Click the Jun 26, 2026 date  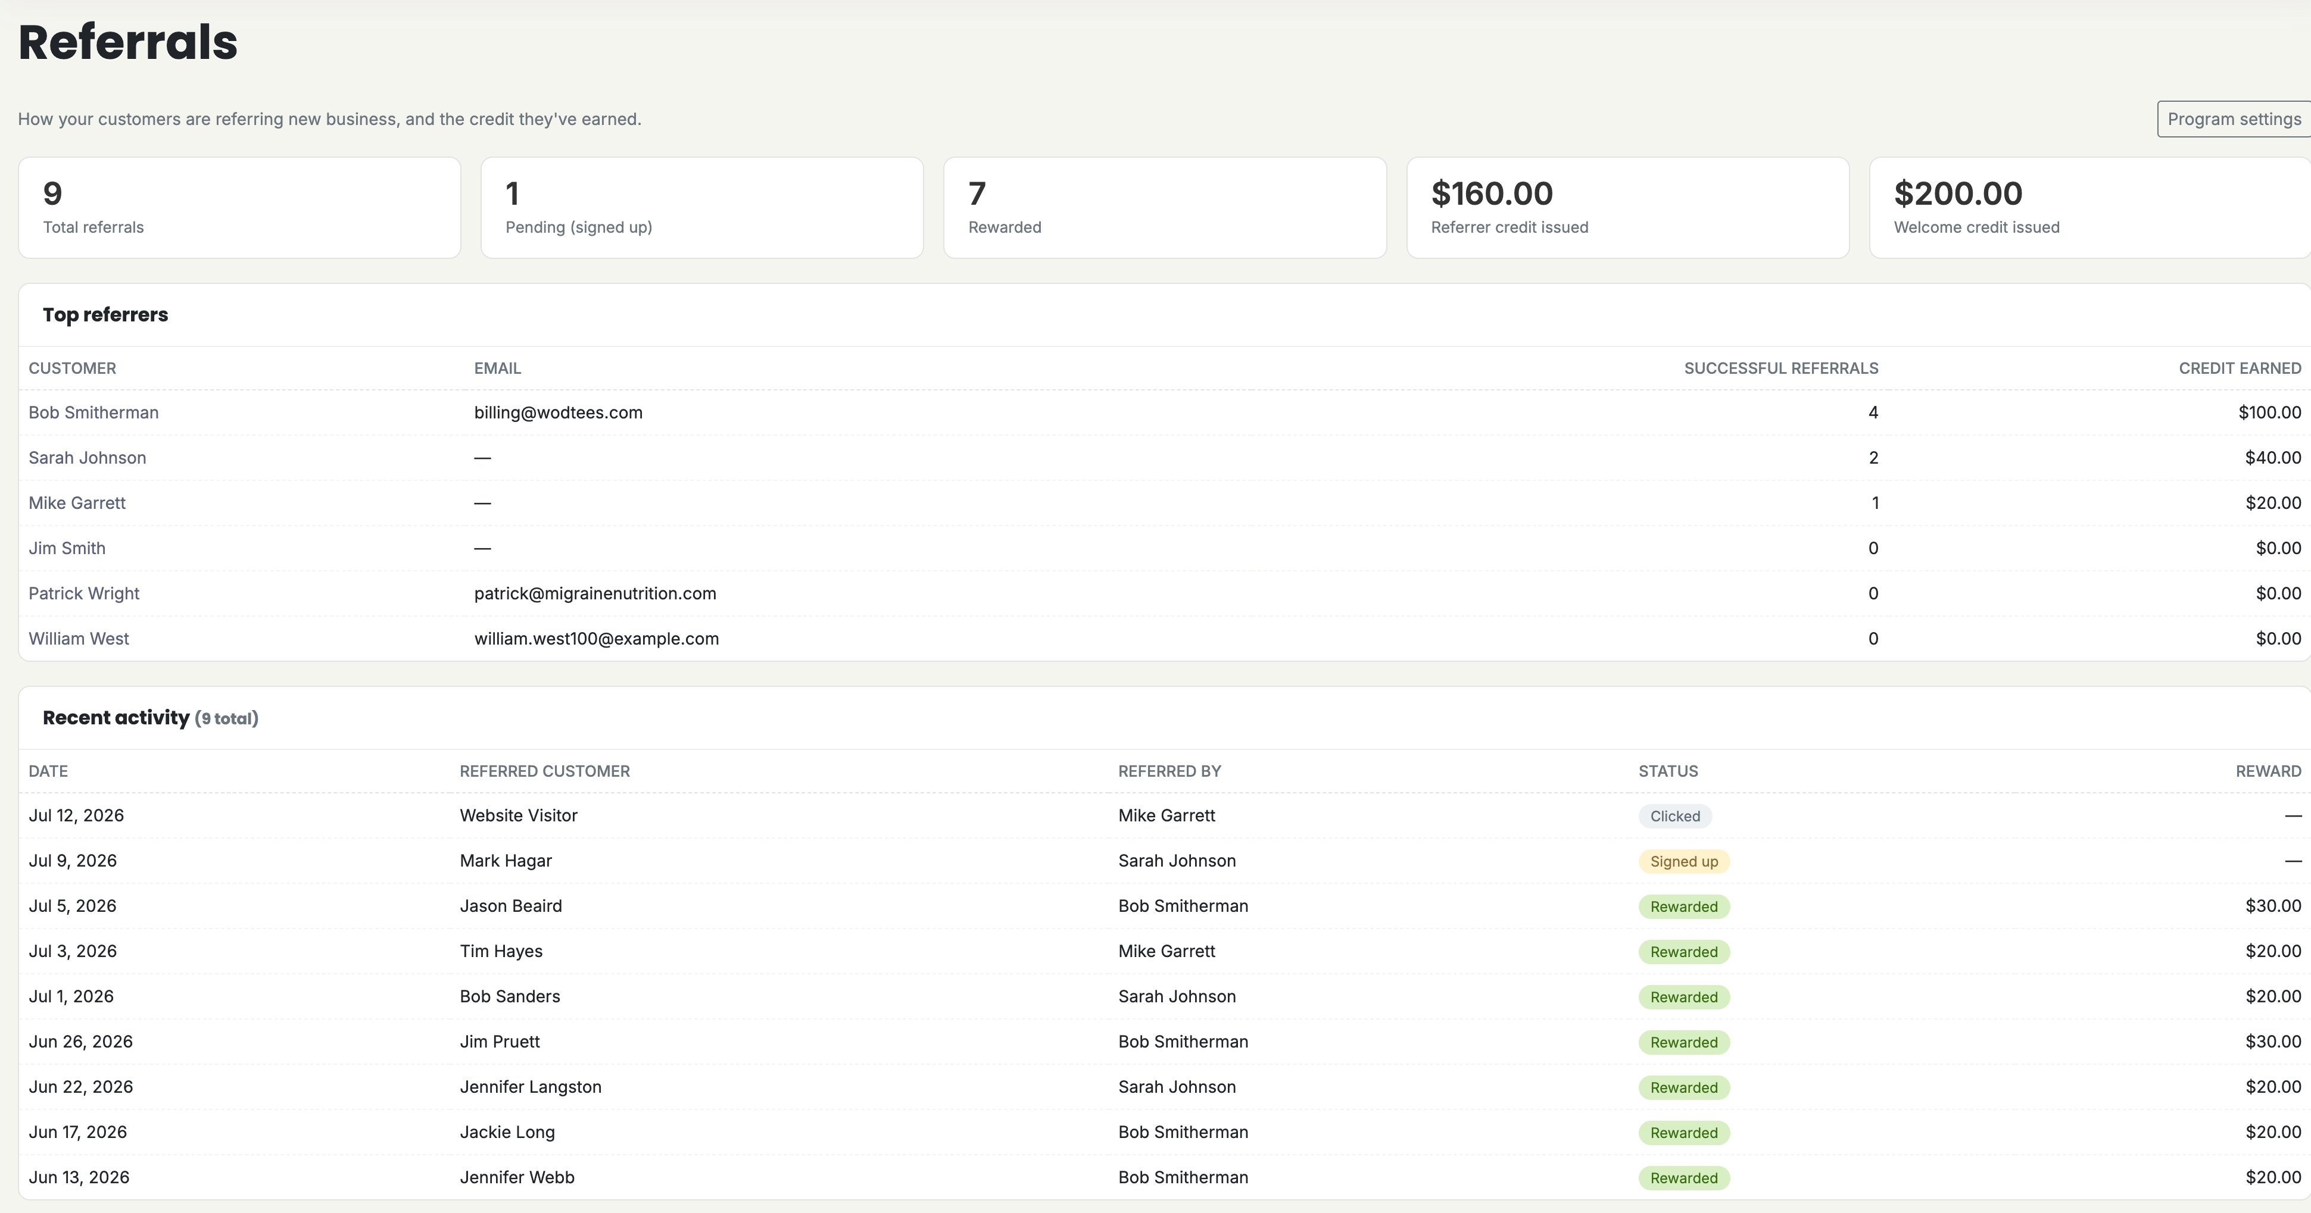[81, 1042]
